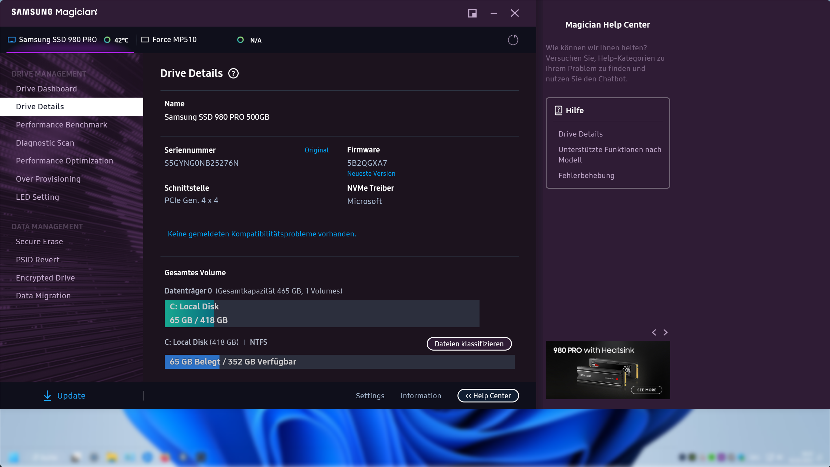Viewport: 830px width, 467px height.
Task: Click the Update download icon
Action: pos(47,396)
